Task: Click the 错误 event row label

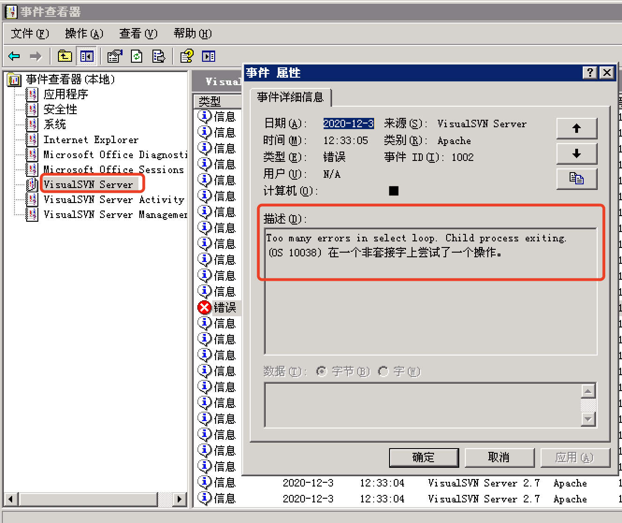Action: 225,307
